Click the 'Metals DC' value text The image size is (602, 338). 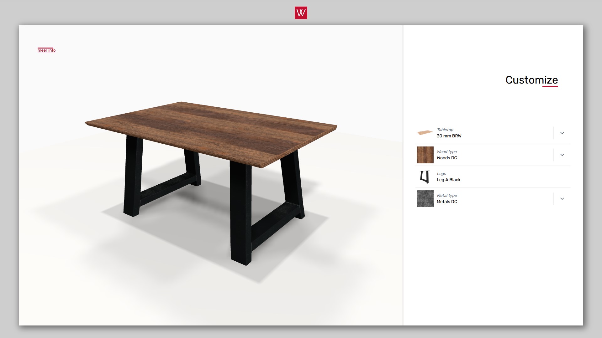[x=447, y=202]
